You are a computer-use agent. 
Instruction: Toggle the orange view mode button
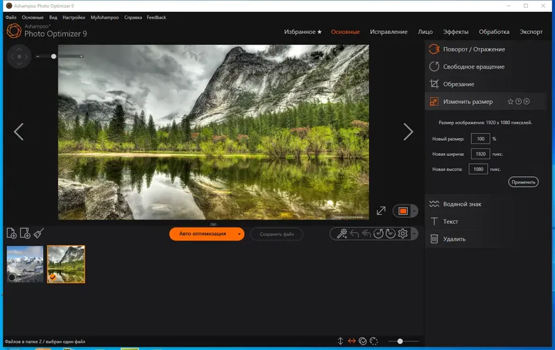[403, 211]
